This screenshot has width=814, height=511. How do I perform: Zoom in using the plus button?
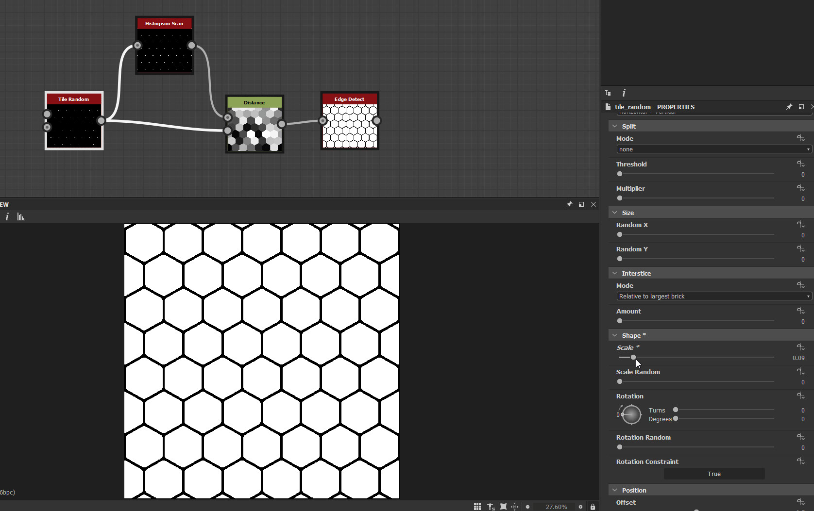[581, 506]
